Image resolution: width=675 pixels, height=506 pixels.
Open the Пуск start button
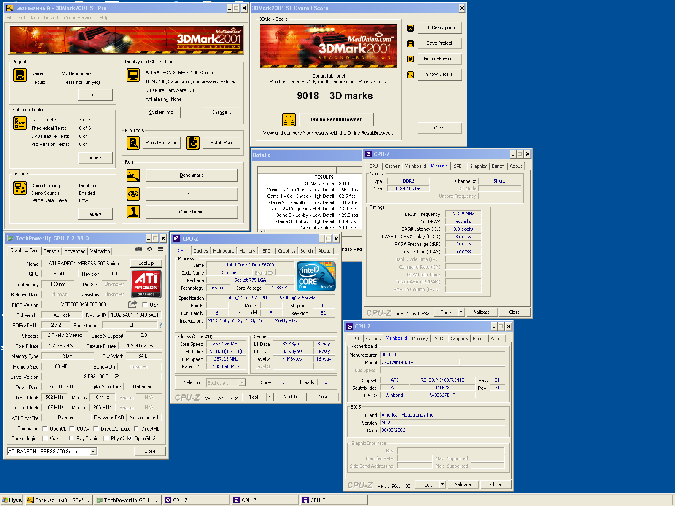click(12, 500)
